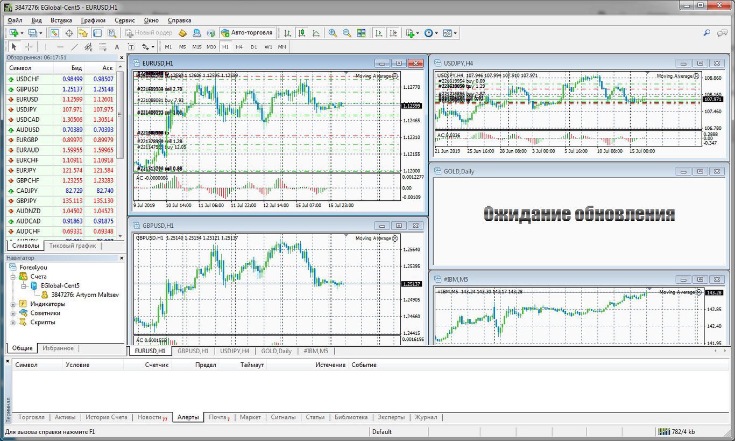
Task: Select the vertical line drawing tool
Action: coord(46,47)
